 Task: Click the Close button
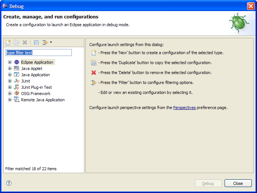(x=238, y=183)
